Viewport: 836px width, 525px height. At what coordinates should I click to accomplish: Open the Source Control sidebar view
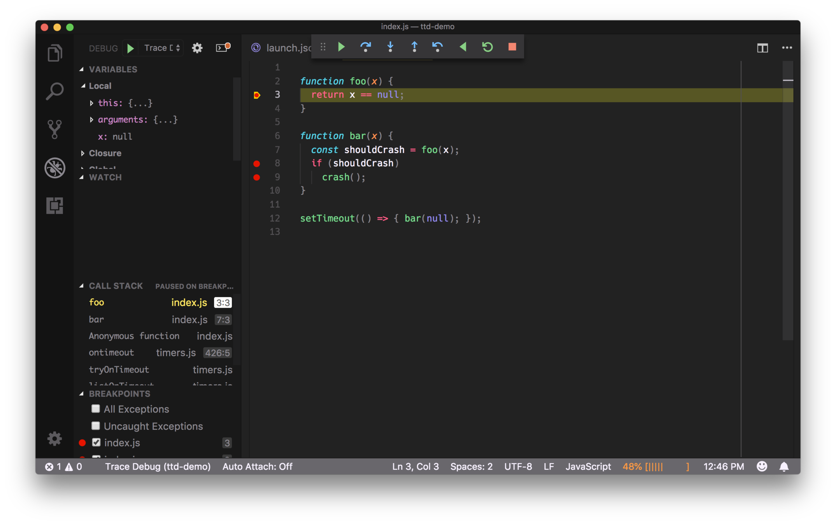54,129
